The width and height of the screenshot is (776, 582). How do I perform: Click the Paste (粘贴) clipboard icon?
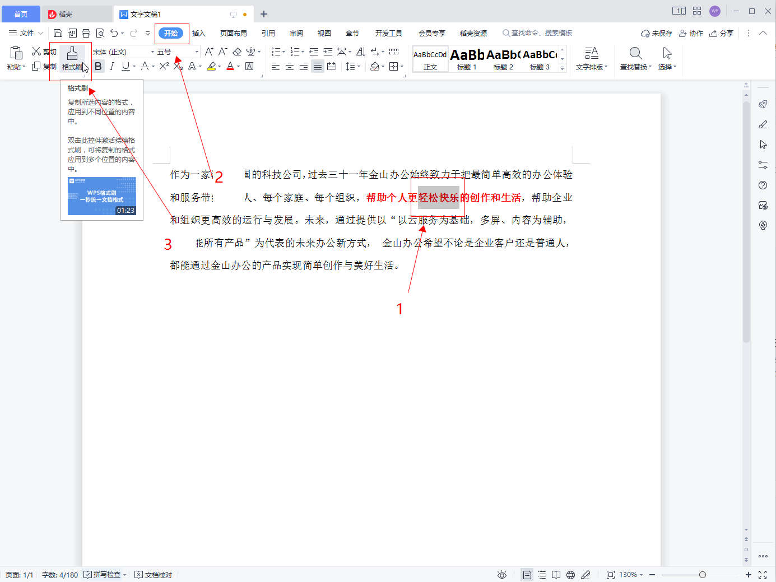coord(16,53)
